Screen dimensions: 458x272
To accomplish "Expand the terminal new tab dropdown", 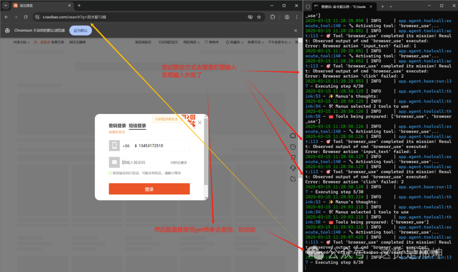I will tap(391, 6).
